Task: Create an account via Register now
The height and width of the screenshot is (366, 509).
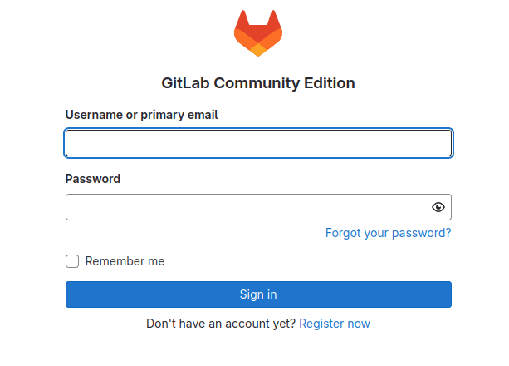Action: [x=335, y=324]
